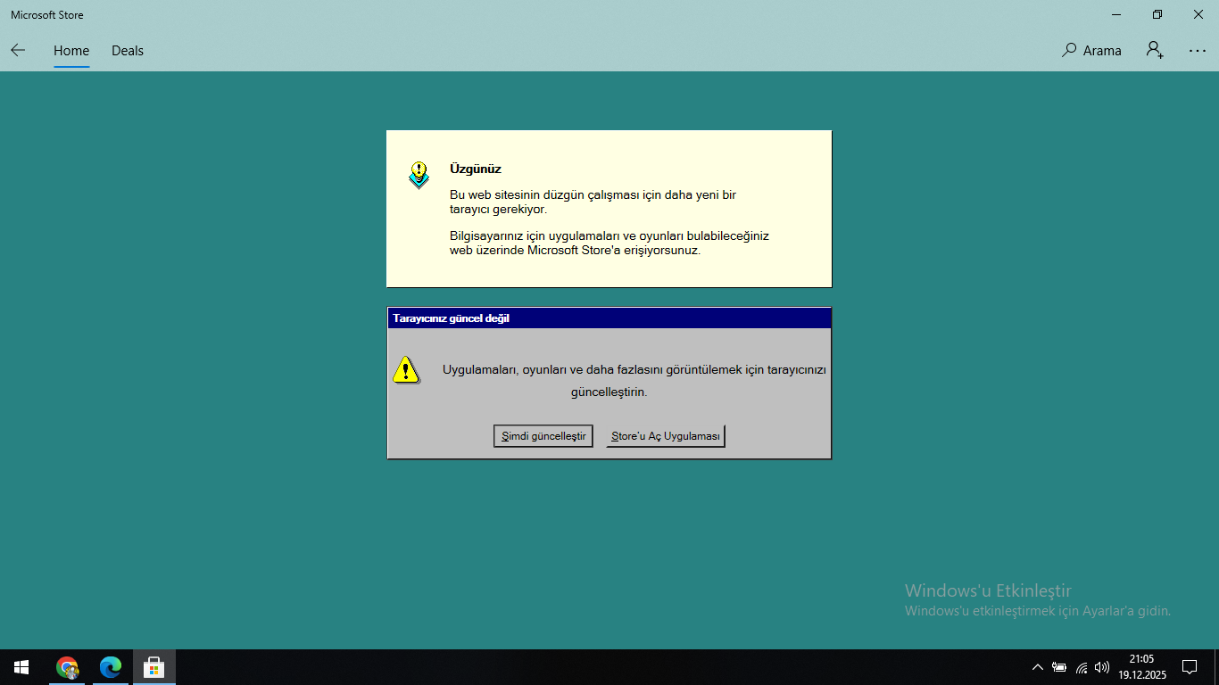Launch Microsoft Edge from the taskbar
The height and width of the screenshot is (685, 1219).
[x=111, y=667]
